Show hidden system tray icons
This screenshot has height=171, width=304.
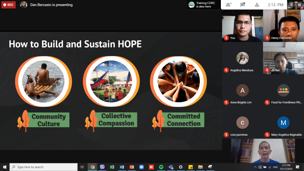tap(255, 167)
